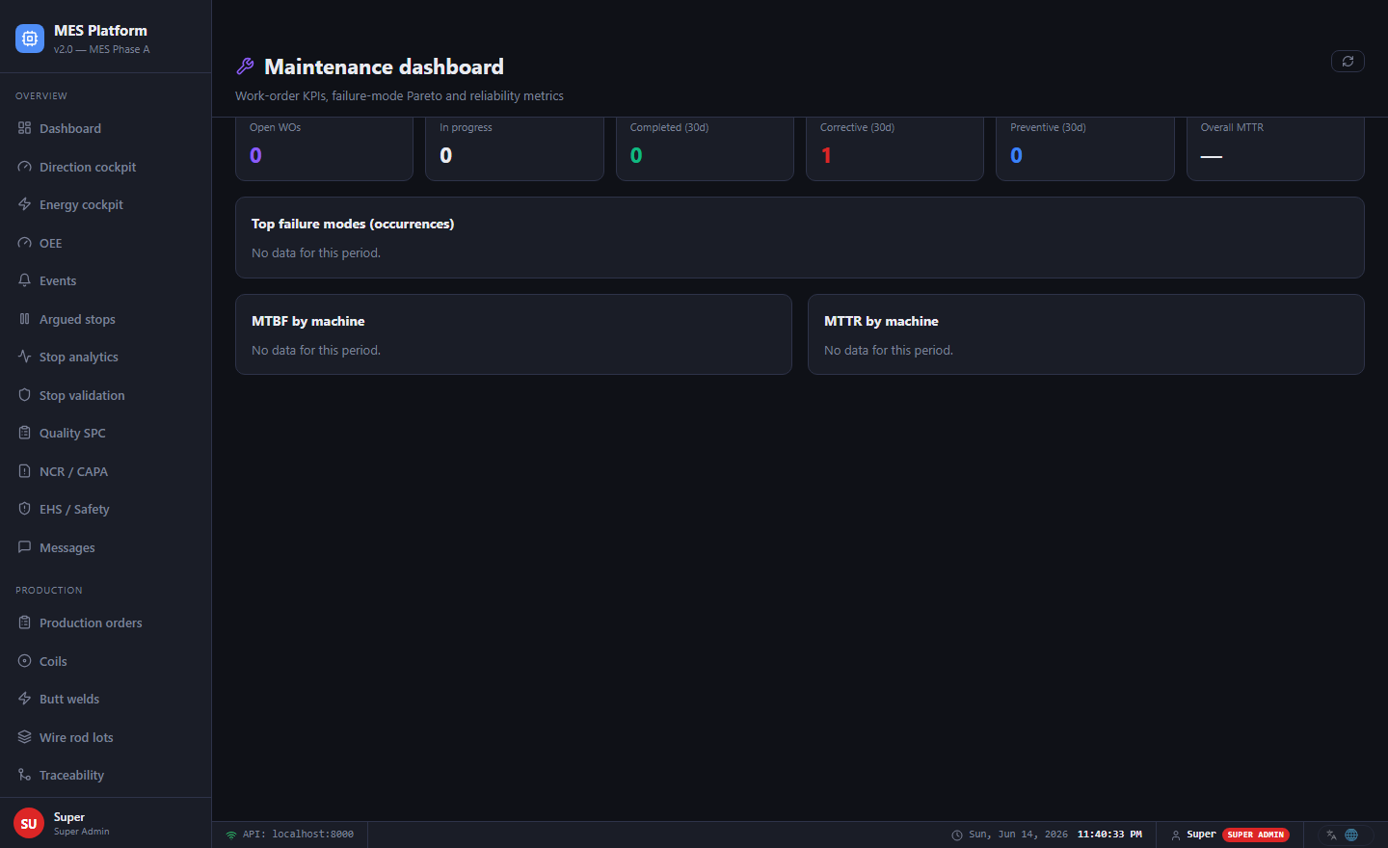Click the Stop analytics pulse icon
1388x848 pixels.
(x=24, y=357)
